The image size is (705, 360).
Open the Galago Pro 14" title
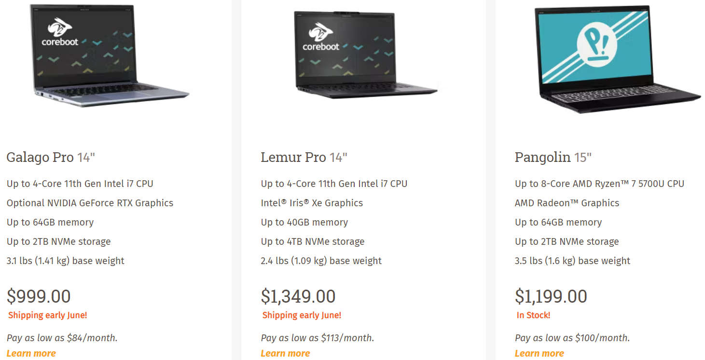pyautogui.click(x=51, y=157)
